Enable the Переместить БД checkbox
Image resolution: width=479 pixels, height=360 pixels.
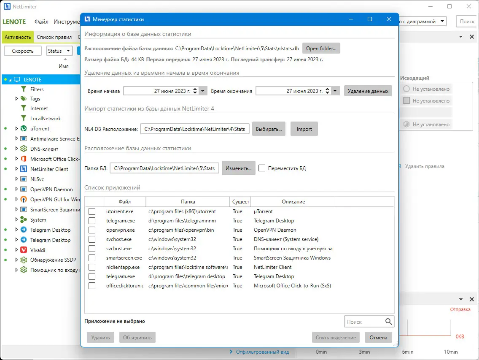(262, 168)
